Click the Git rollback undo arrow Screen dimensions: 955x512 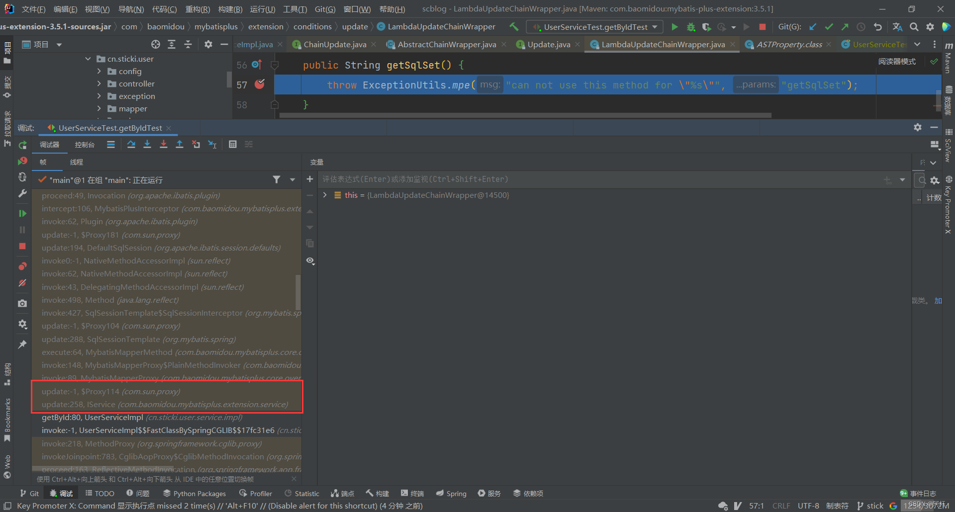coord(878,27)
